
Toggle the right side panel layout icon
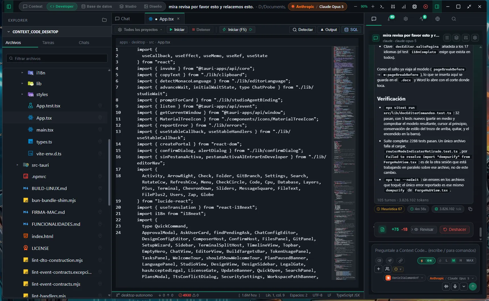click(437, 7)
